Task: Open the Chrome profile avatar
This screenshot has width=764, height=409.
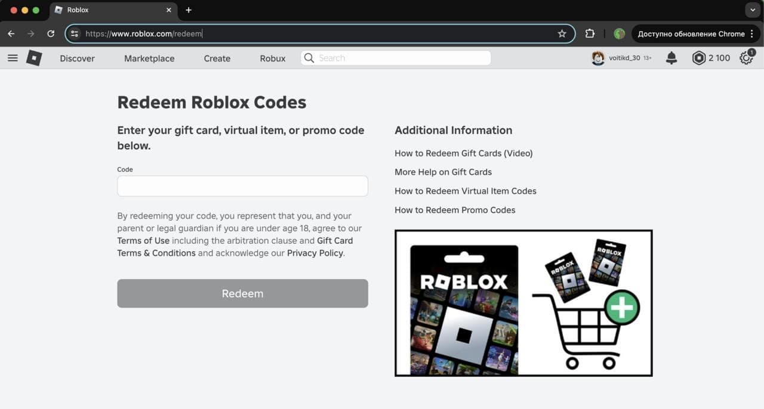Action: pos(620,34)
